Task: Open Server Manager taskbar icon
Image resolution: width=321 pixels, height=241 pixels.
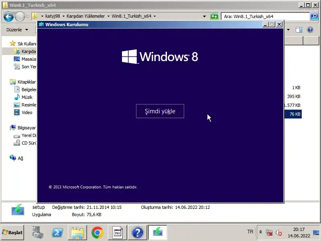Action: tap(37, 233)
